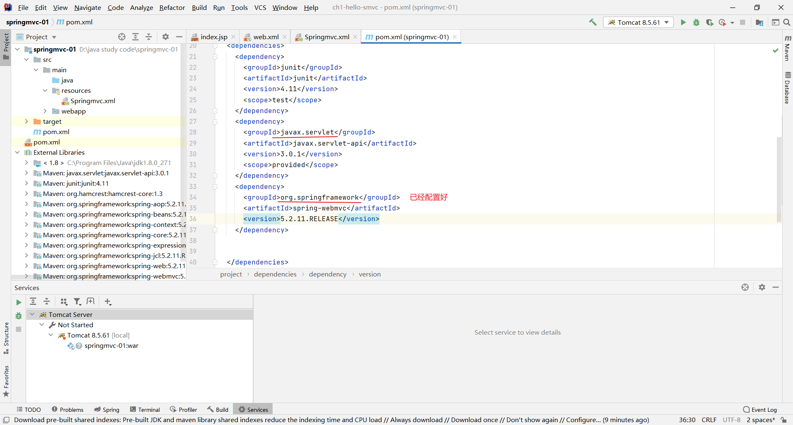The width and height of the screenshot is (793, 425).
Task: Run with Coverage from the shield icon
Action: coord(710,22)
